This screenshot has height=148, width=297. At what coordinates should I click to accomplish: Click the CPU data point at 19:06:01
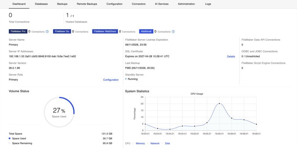[x=232, y=118]
